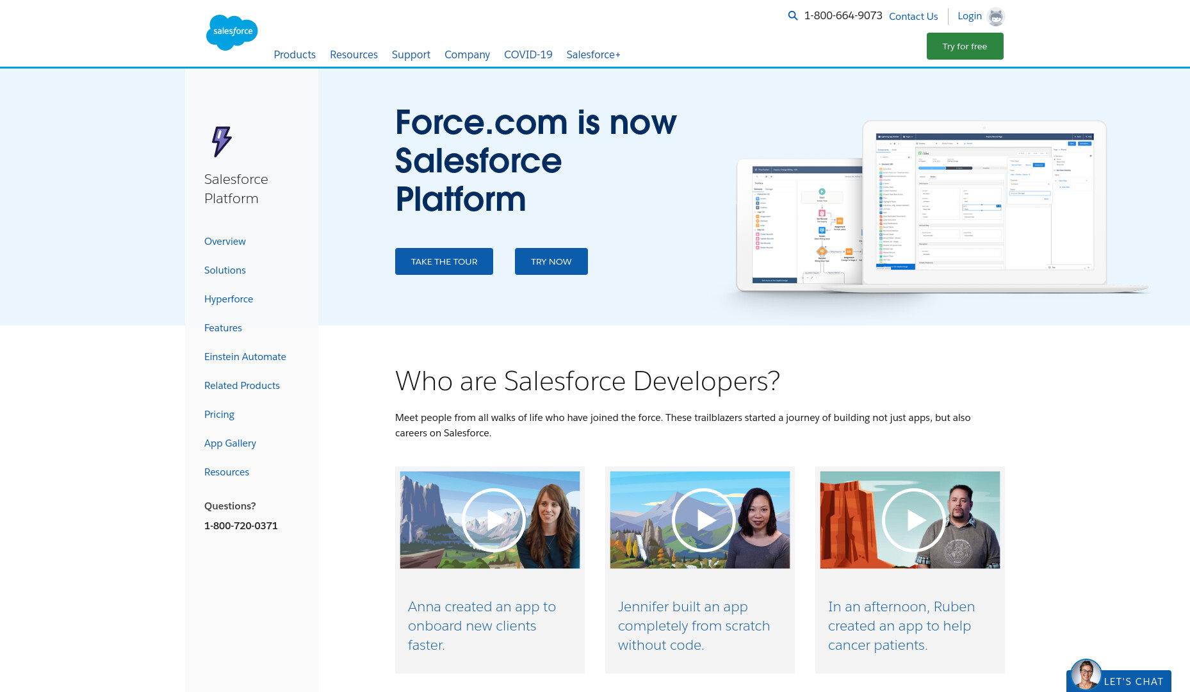
Task: Click the Astro avatar icon beside Login
Action: pyautogui.click(x=996, y=17)
